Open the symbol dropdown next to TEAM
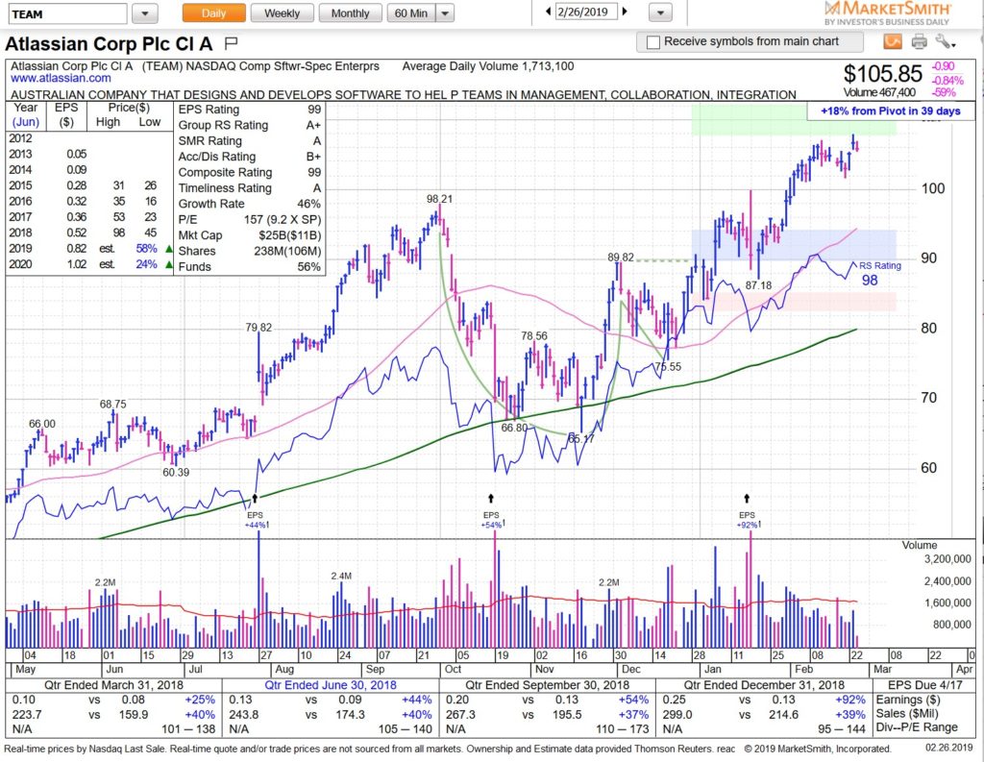 tap(145, 13)
